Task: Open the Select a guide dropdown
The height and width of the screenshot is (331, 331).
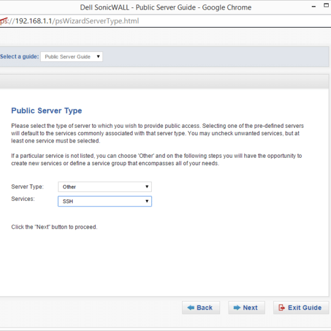Action: (71, 57)
